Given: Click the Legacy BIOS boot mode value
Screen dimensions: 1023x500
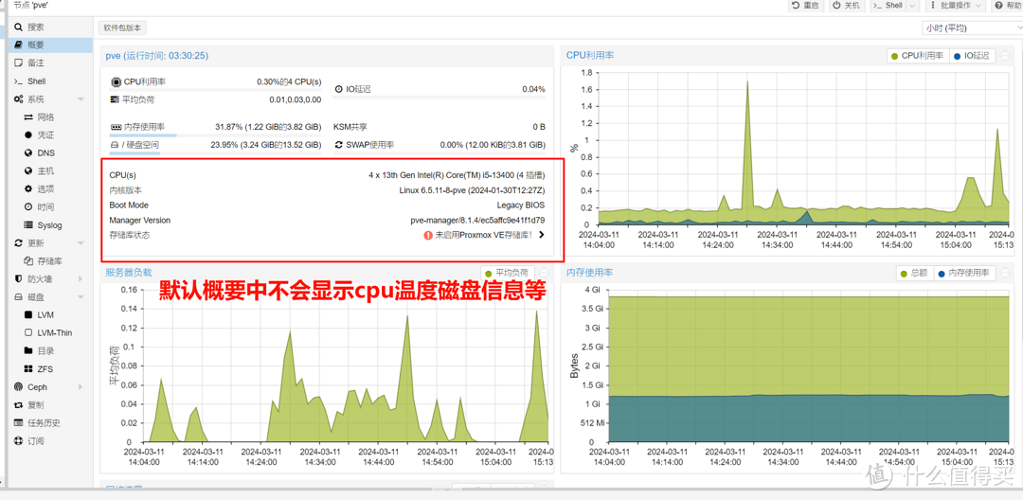Looking at the screenshot, I should tap(521, 205).
